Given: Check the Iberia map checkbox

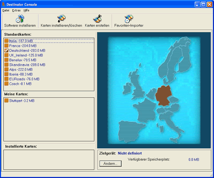Looking at the screenshot, I should click(x=6, y=74).
